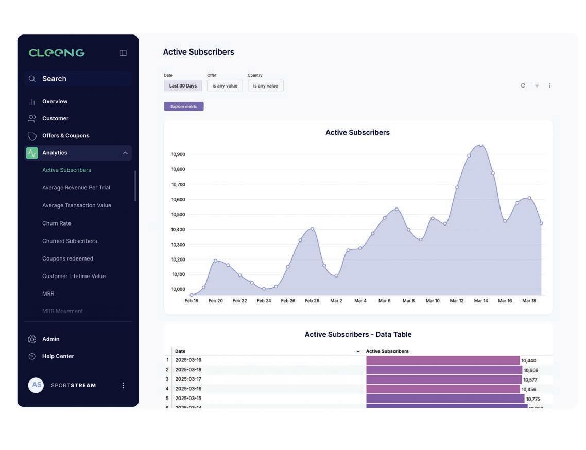
Task: Toggle Date column sort arrow in table
Action: (358, 351)
